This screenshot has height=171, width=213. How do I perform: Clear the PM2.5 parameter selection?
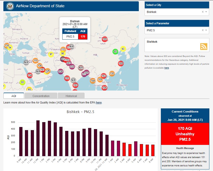pyautogui.click(x=203, y=30)
